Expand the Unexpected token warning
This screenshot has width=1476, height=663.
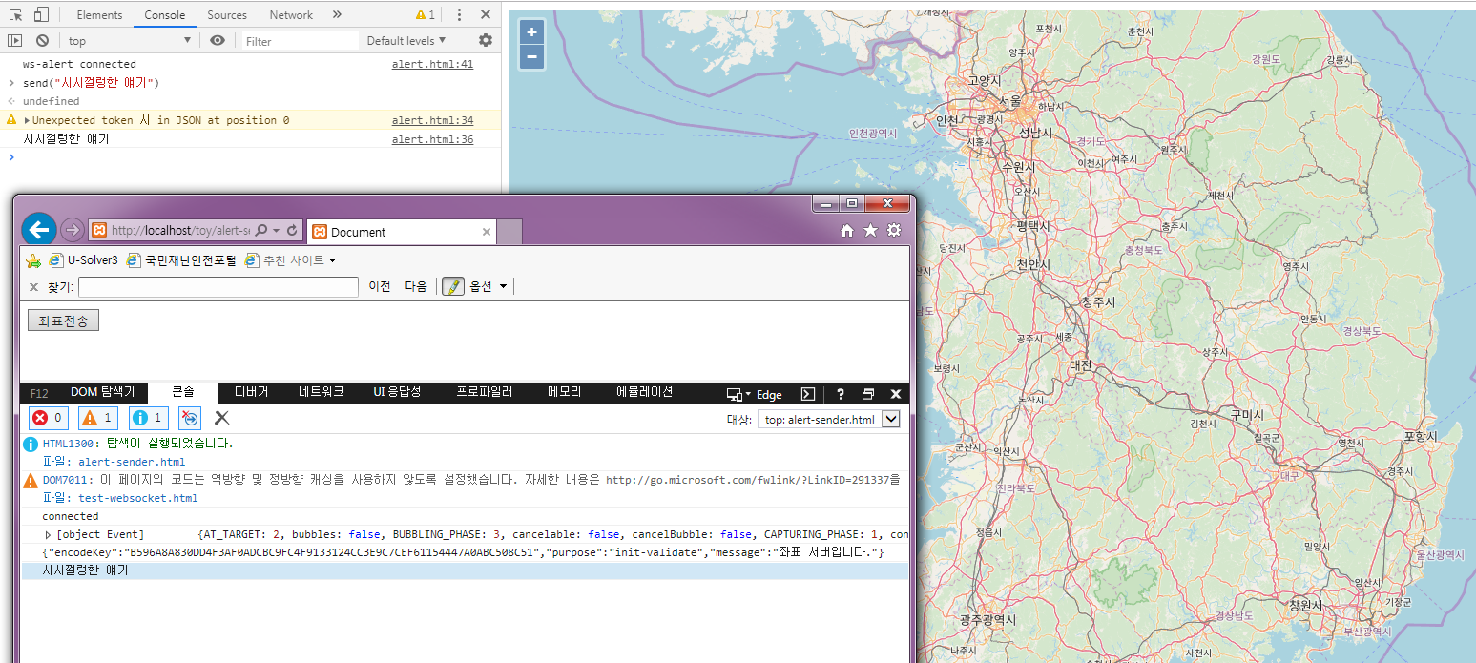click(x=27, y=121)
